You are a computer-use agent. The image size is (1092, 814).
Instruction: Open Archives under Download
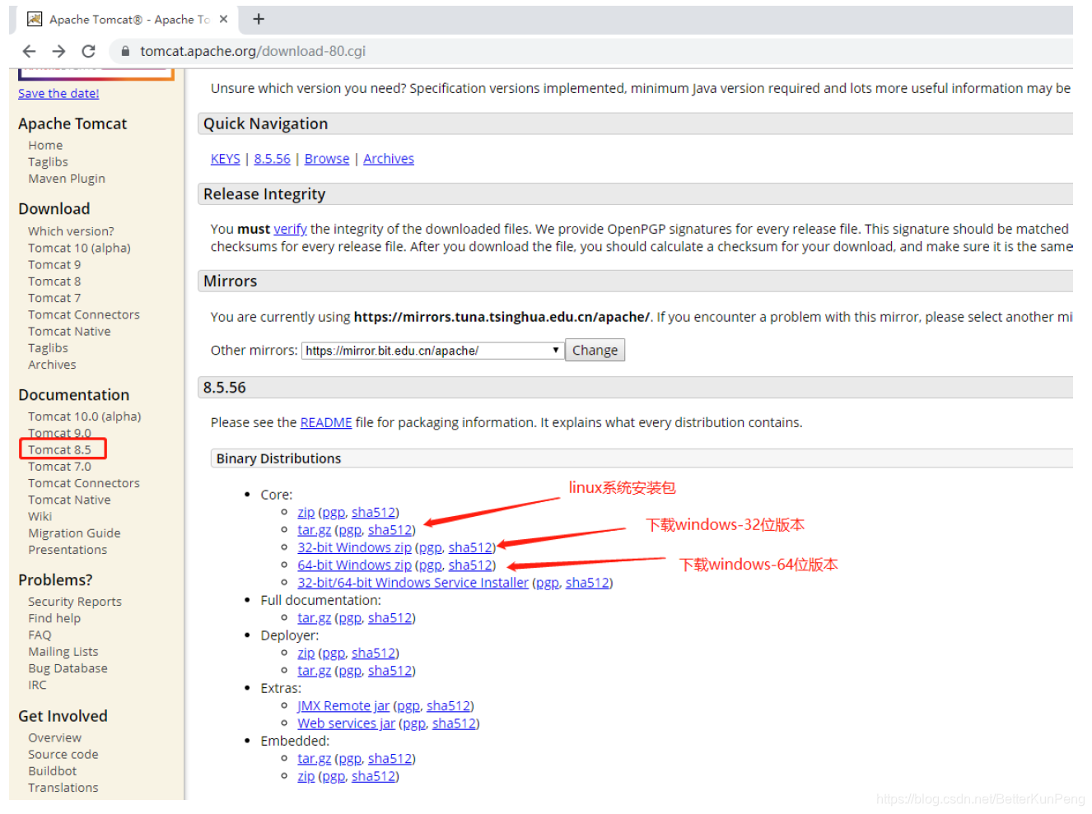coord(52,365)
